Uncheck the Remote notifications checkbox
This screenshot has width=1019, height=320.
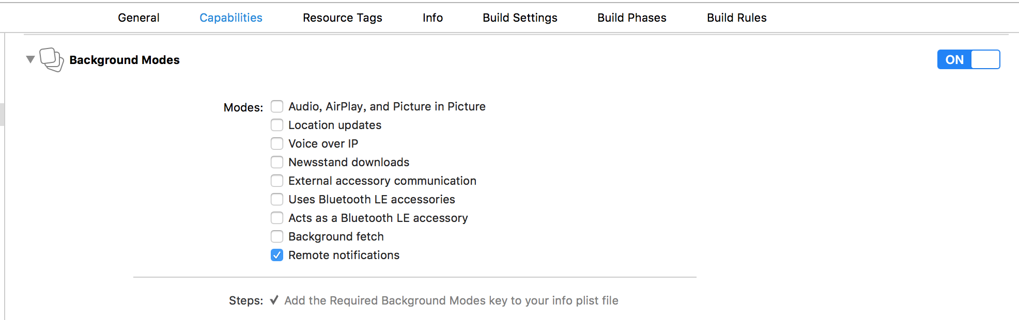[277, 255]
